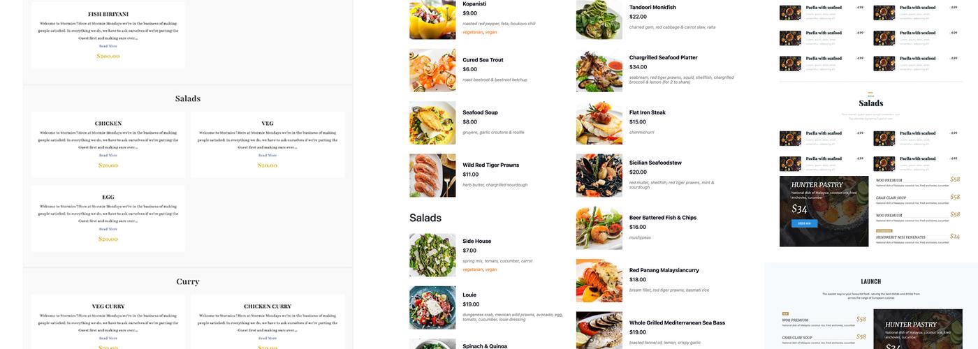Click Red Panang Malaysiancurry title

664,270
